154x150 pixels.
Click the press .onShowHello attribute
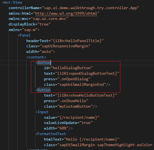click(x=66, y=101)
